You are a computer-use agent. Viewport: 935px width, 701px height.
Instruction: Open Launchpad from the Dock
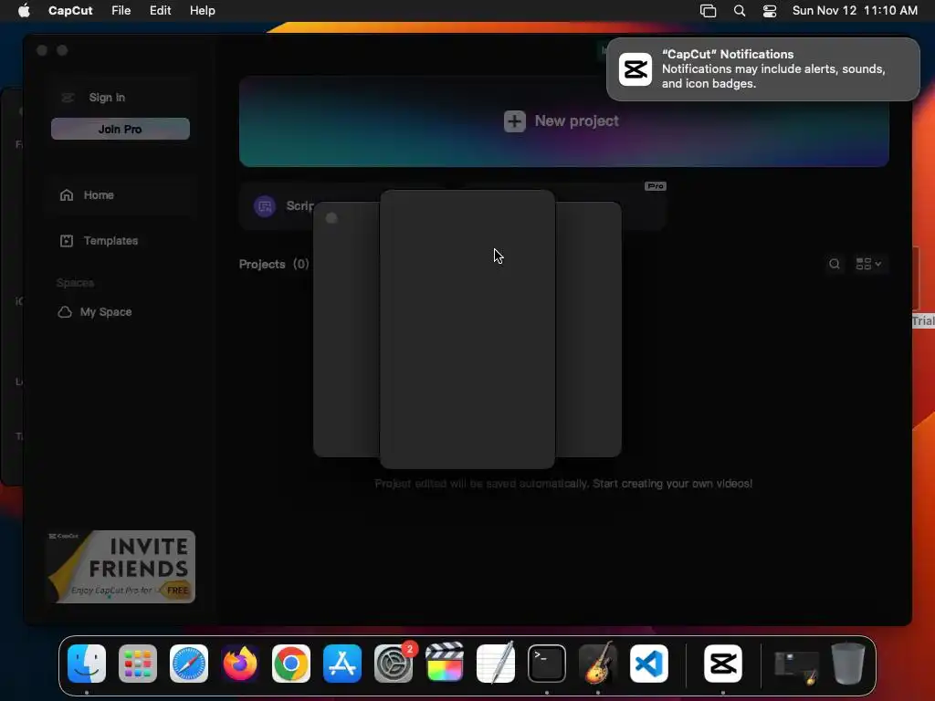point(138,664)
